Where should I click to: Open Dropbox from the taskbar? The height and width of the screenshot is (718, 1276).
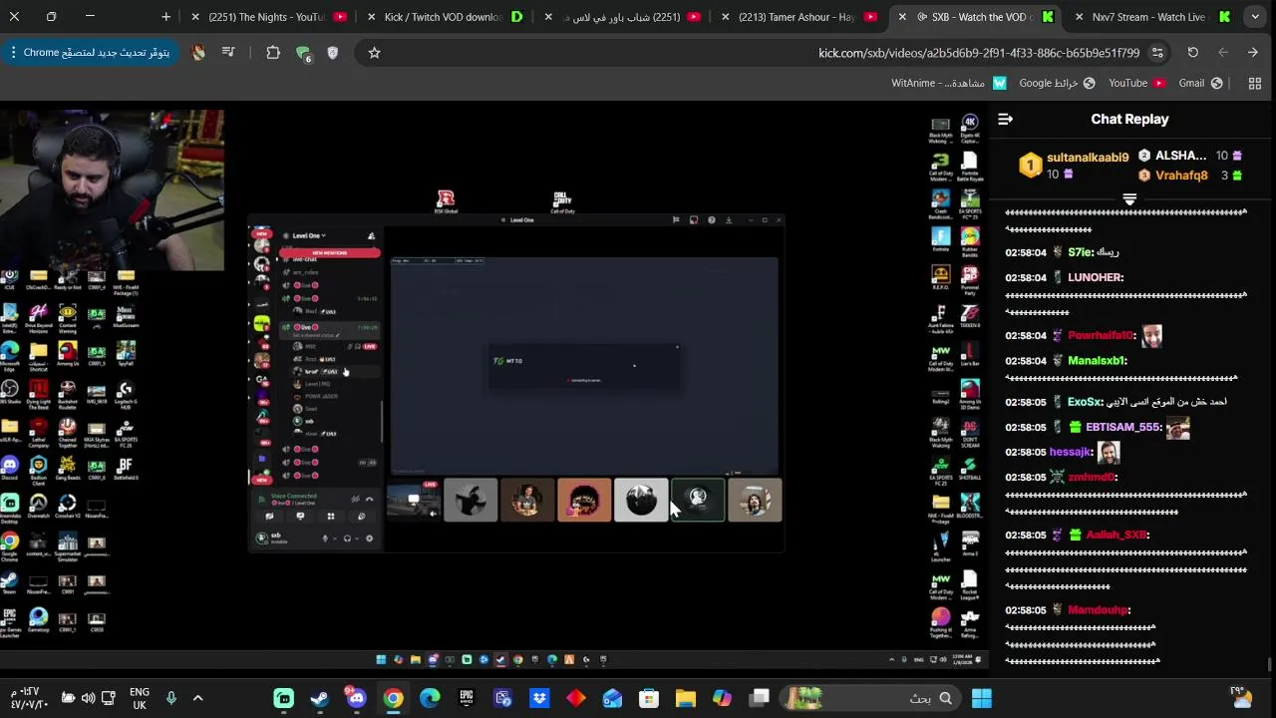point(539,698)
